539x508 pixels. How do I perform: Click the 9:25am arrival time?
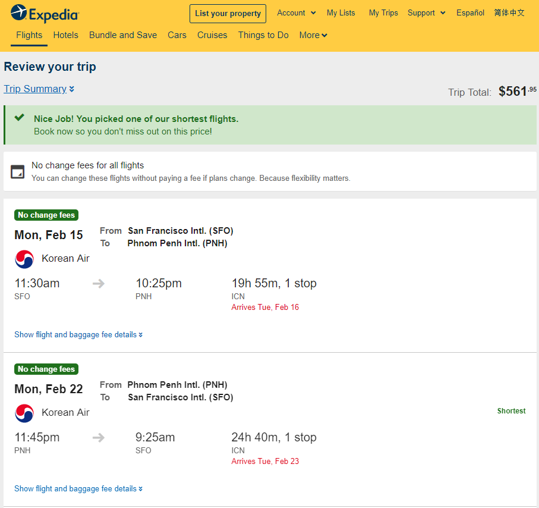(155, 438)
